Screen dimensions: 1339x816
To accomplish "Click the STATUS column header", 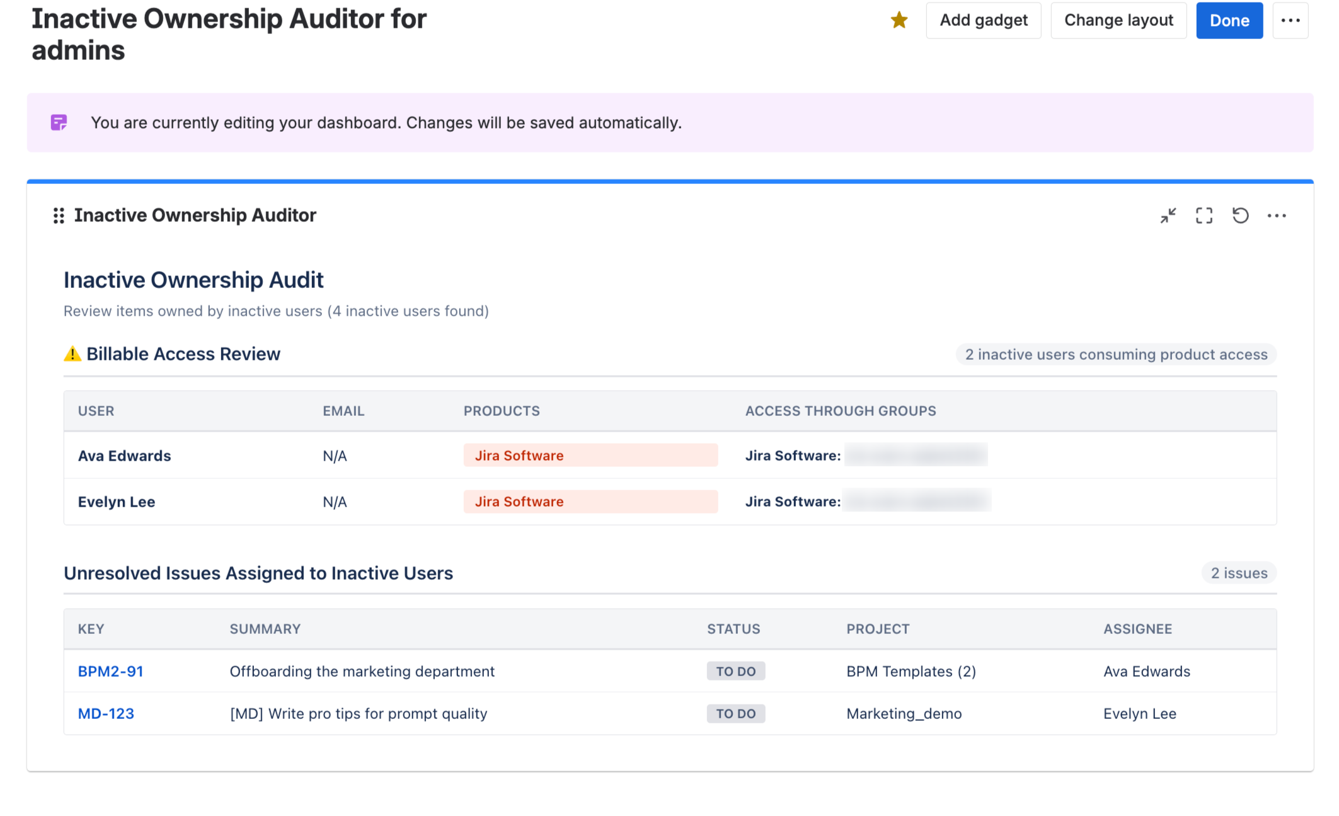I will (x=733, y=629).
